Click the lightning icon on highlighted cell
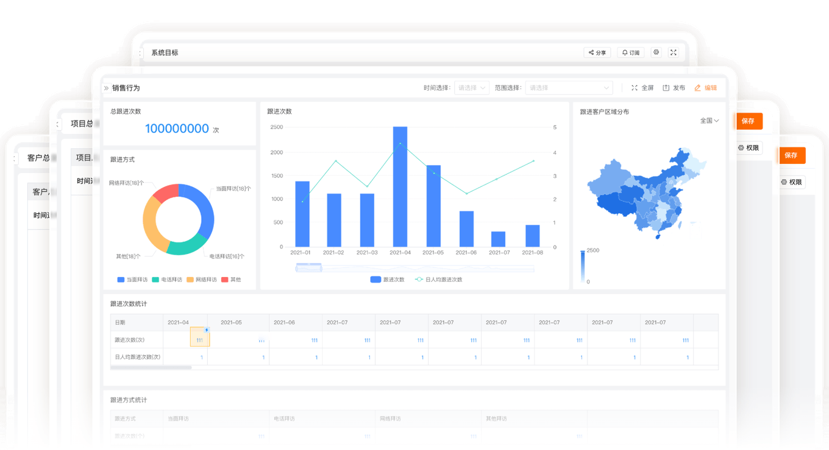The height and width of the screenshot is (450, 829). pos(207,330)
